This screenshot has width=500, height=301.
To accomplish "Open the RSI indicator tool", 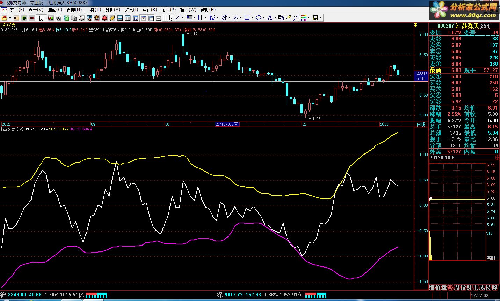I will [x=16, y=18].
